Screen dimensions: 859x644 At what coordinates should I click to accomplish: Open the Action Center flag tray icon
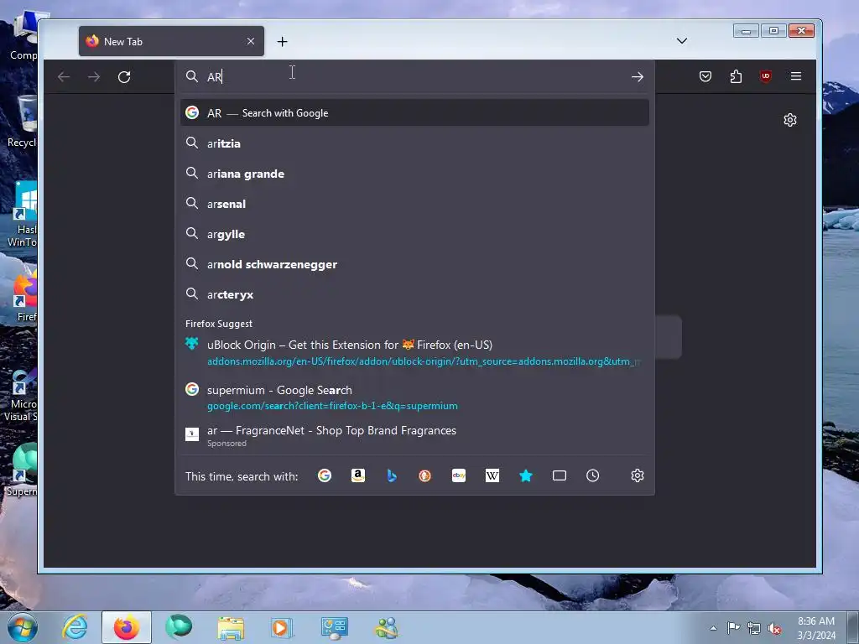(x=733, y=627)
